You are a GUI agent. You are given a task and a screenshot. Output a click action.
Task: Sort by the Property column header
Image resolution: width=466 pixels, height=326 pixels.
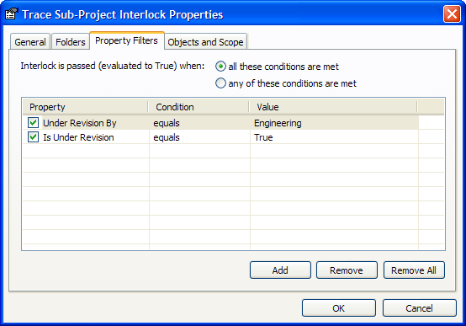pos(85,107)
